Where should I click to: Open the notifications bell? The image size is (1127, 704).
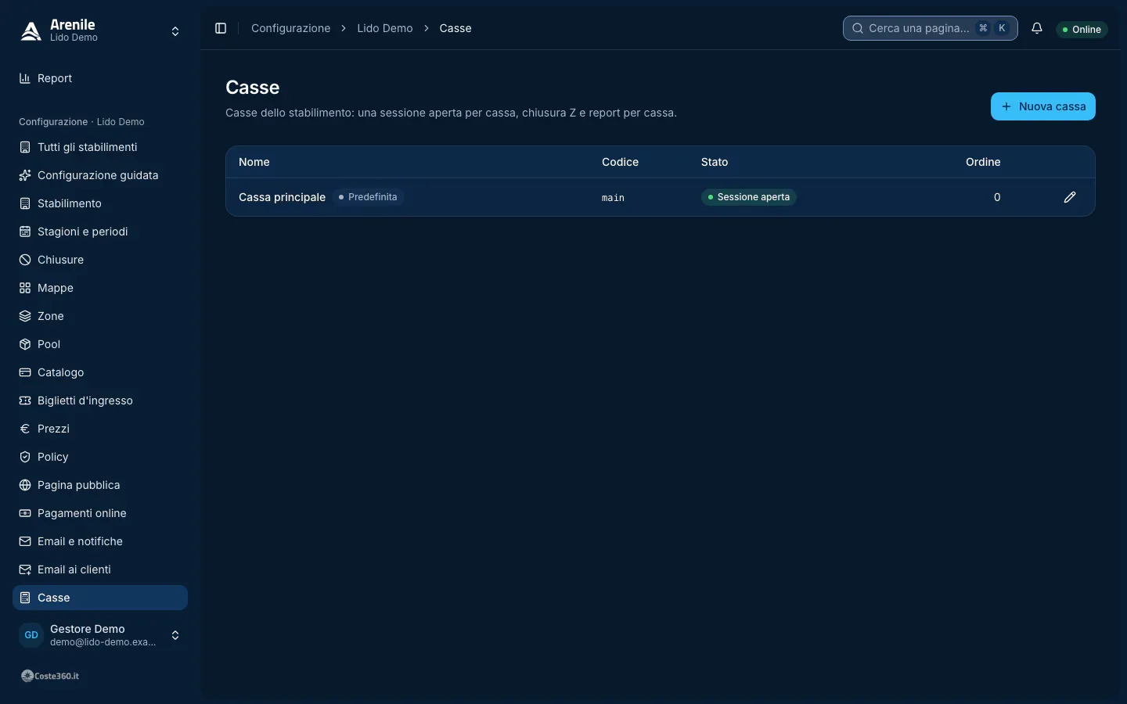[1037, 28]
